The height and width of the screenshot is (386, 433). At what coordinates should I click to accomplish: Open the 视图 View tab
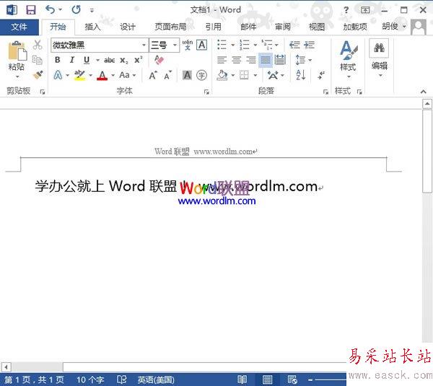317,27
